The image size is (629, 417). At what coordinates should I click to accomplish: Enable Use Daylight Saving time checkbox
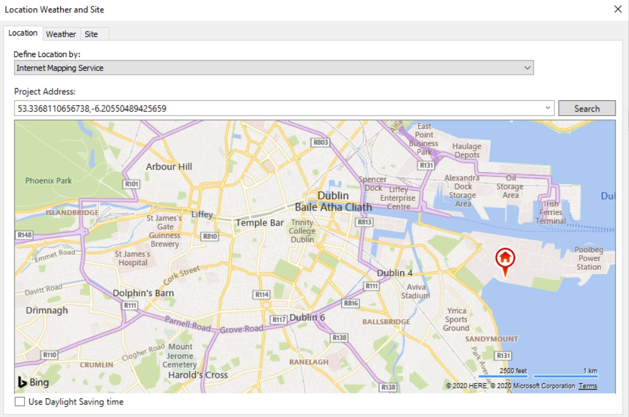(20, 401)
